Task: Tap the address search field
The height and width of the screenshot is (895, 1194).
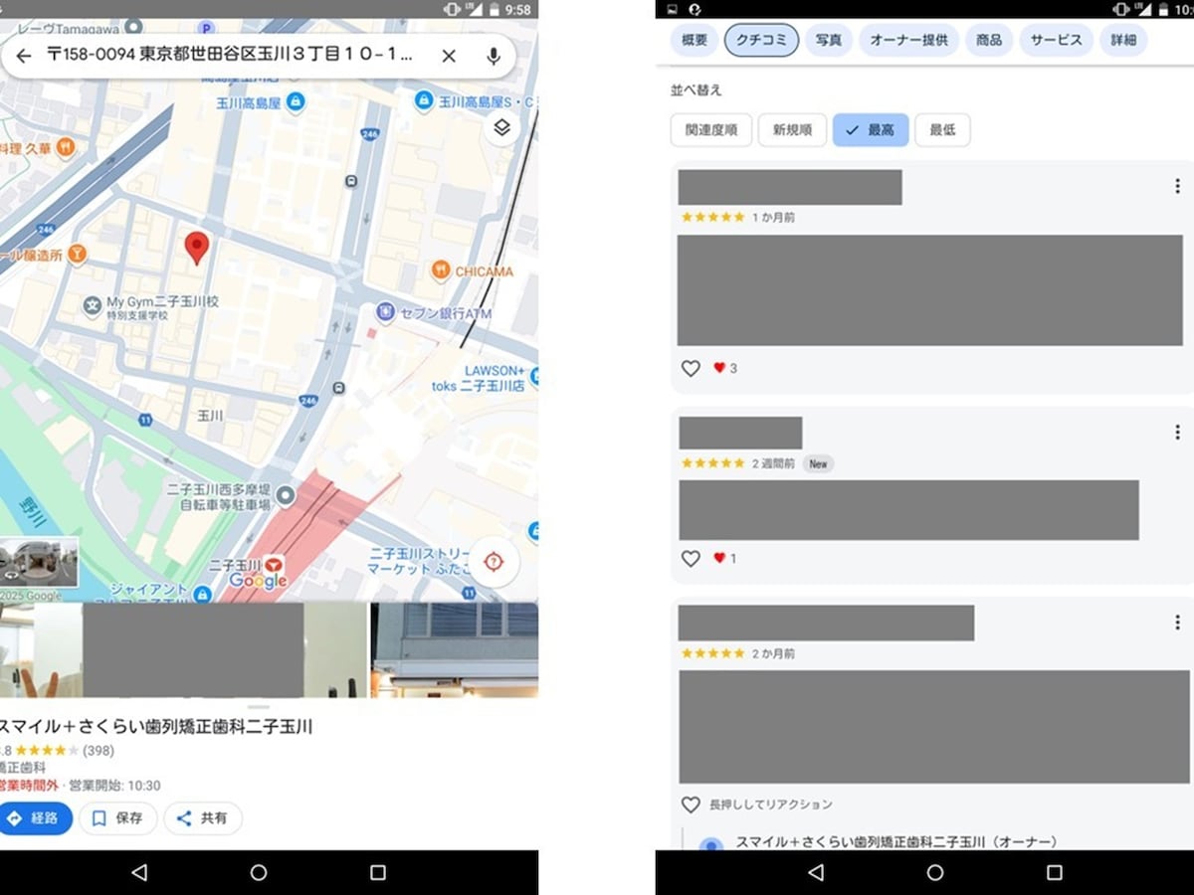Action: click(230, 56)
